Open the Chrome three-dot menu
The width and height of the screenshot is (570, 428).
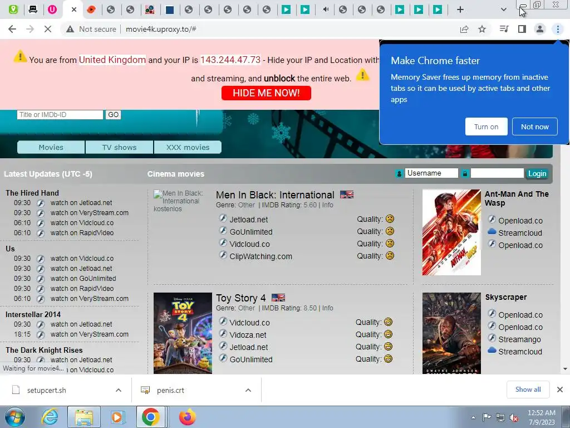pos(558,29)
